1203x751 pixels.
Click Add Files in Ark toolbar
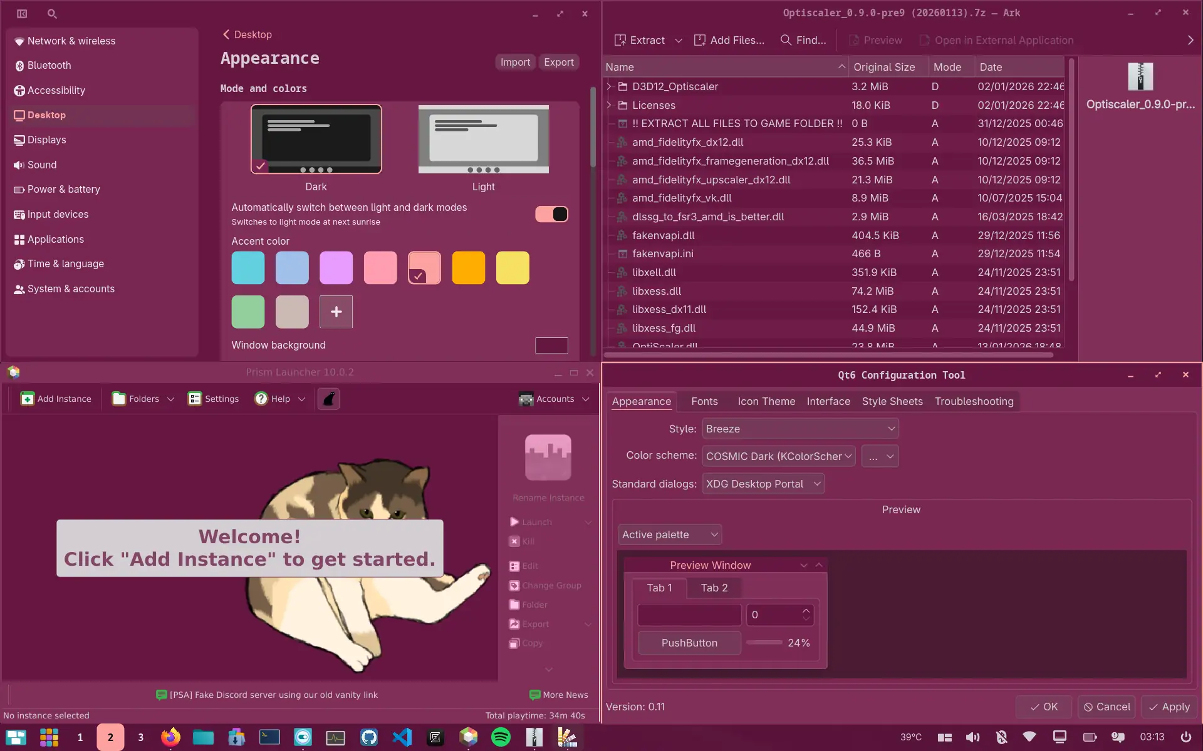pyautogui.click(x=729, y=40)
